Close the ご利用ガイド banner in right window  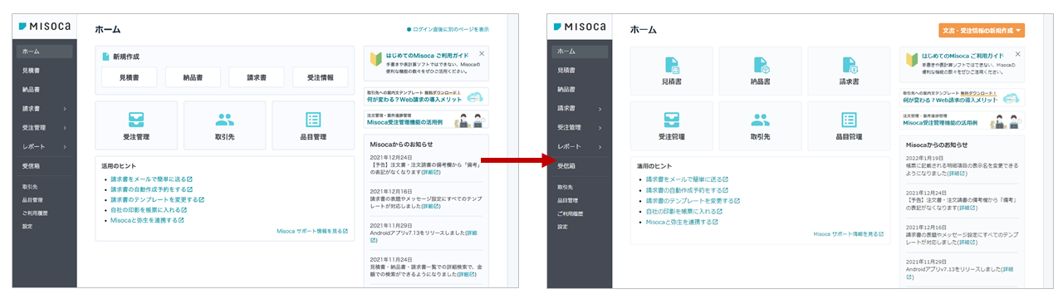(x=1017, y=53)
